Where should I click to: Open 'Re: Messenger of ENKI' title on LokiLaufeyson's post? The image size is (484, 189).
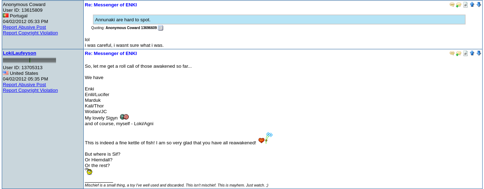pos(111,54)
